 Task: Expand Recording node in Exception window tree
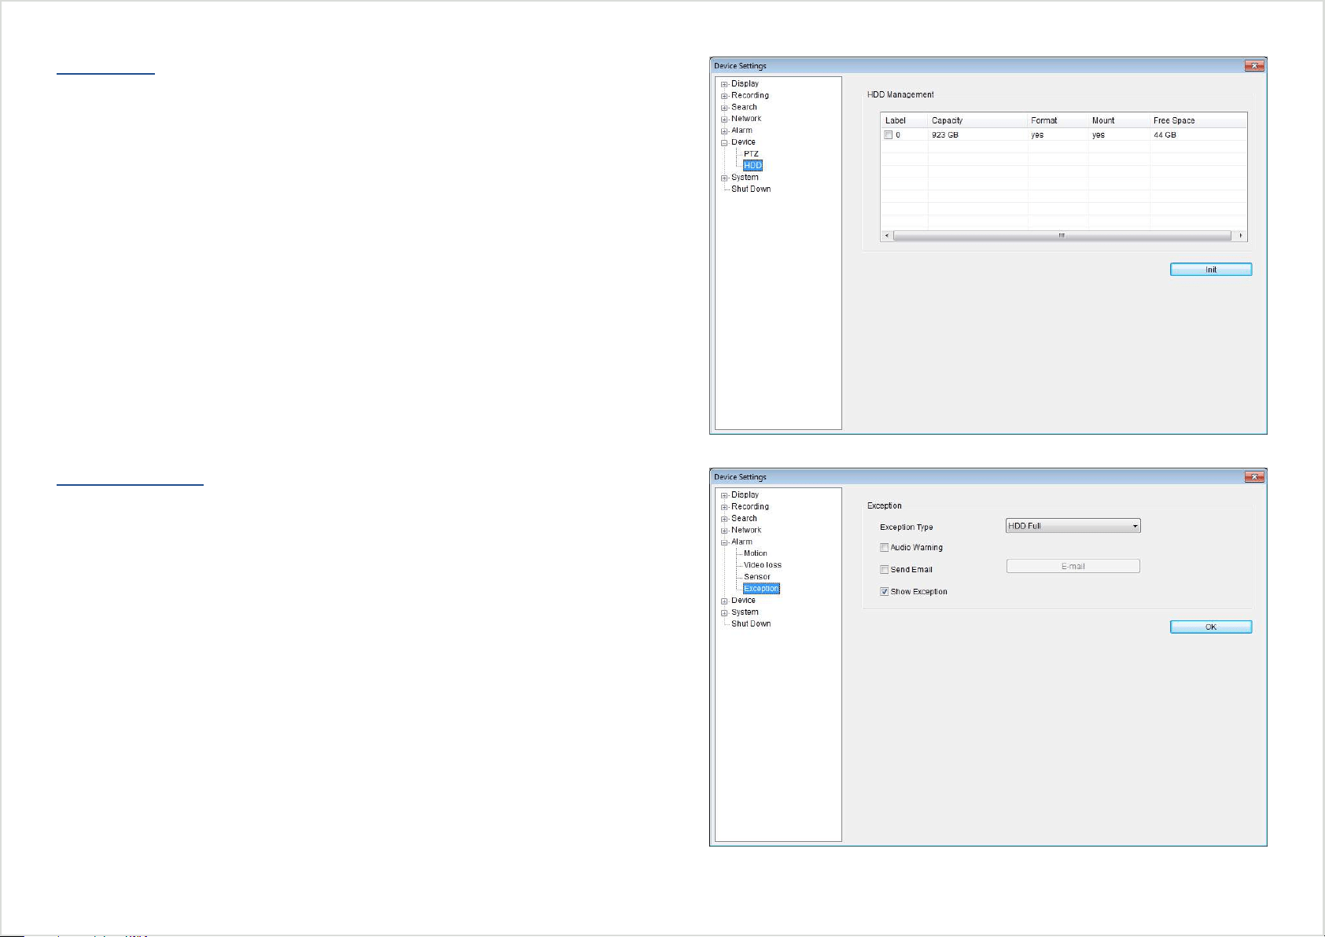click(724, 507)
